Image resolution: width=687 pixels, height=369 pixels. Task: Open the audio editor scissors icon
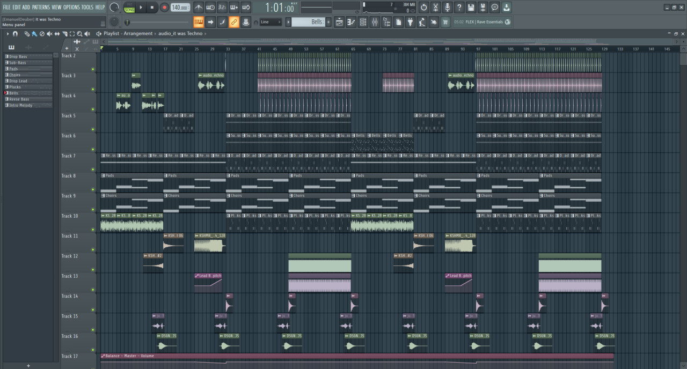(436, 8)
